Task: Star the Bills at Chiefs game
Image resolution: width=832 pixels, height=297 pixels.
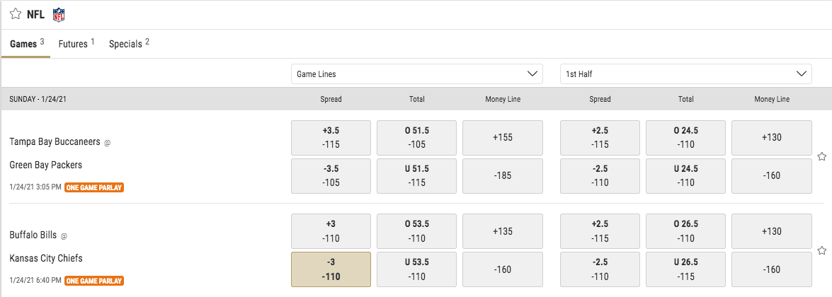Action: (822, 250)
